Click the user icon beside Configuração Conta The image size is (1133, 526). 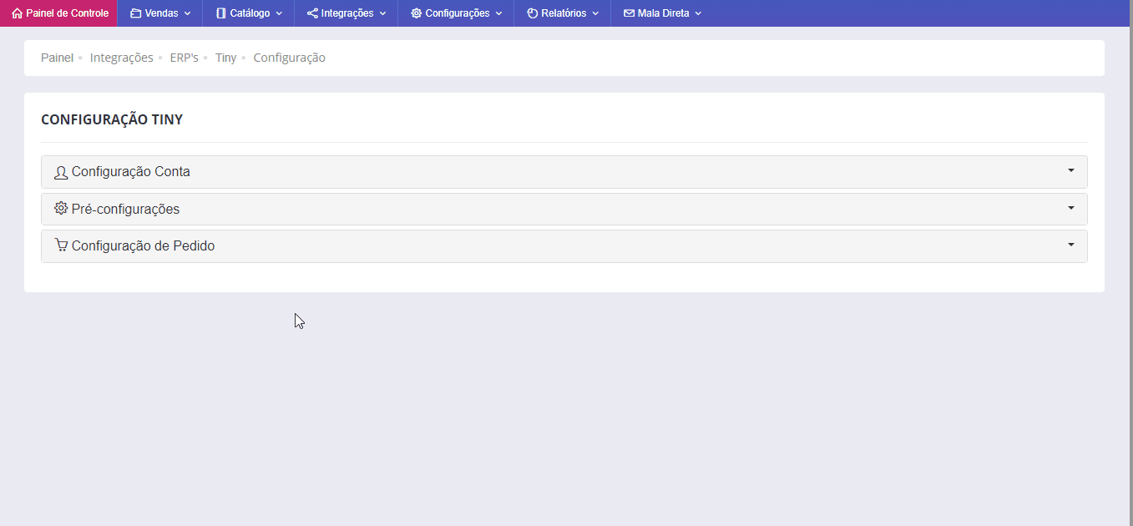[61, 172]
